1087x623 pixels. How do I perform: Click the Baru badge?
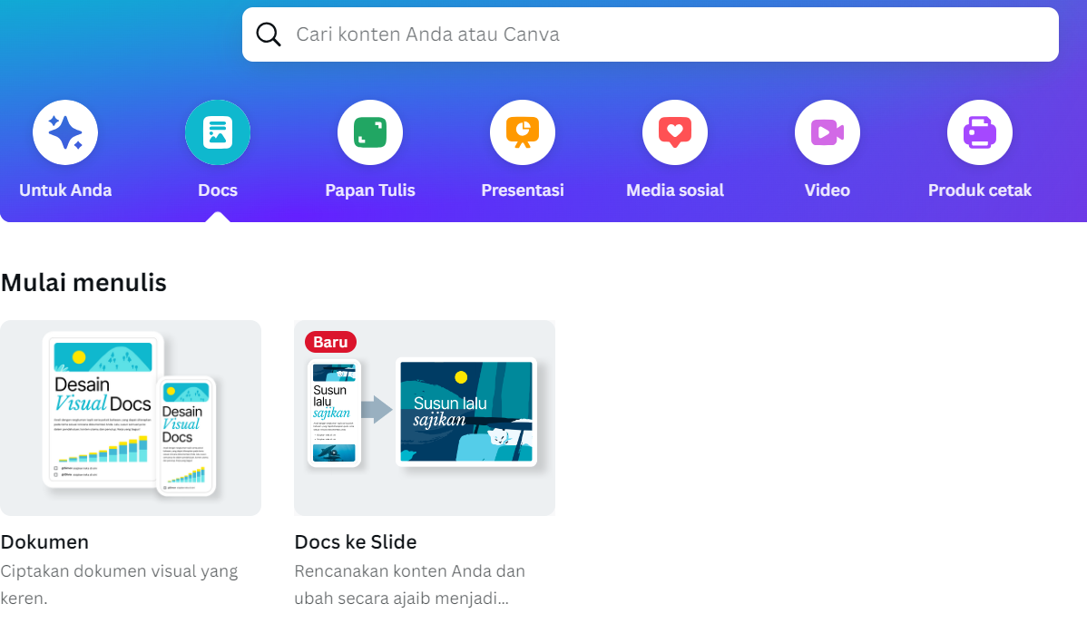[330, 342]
